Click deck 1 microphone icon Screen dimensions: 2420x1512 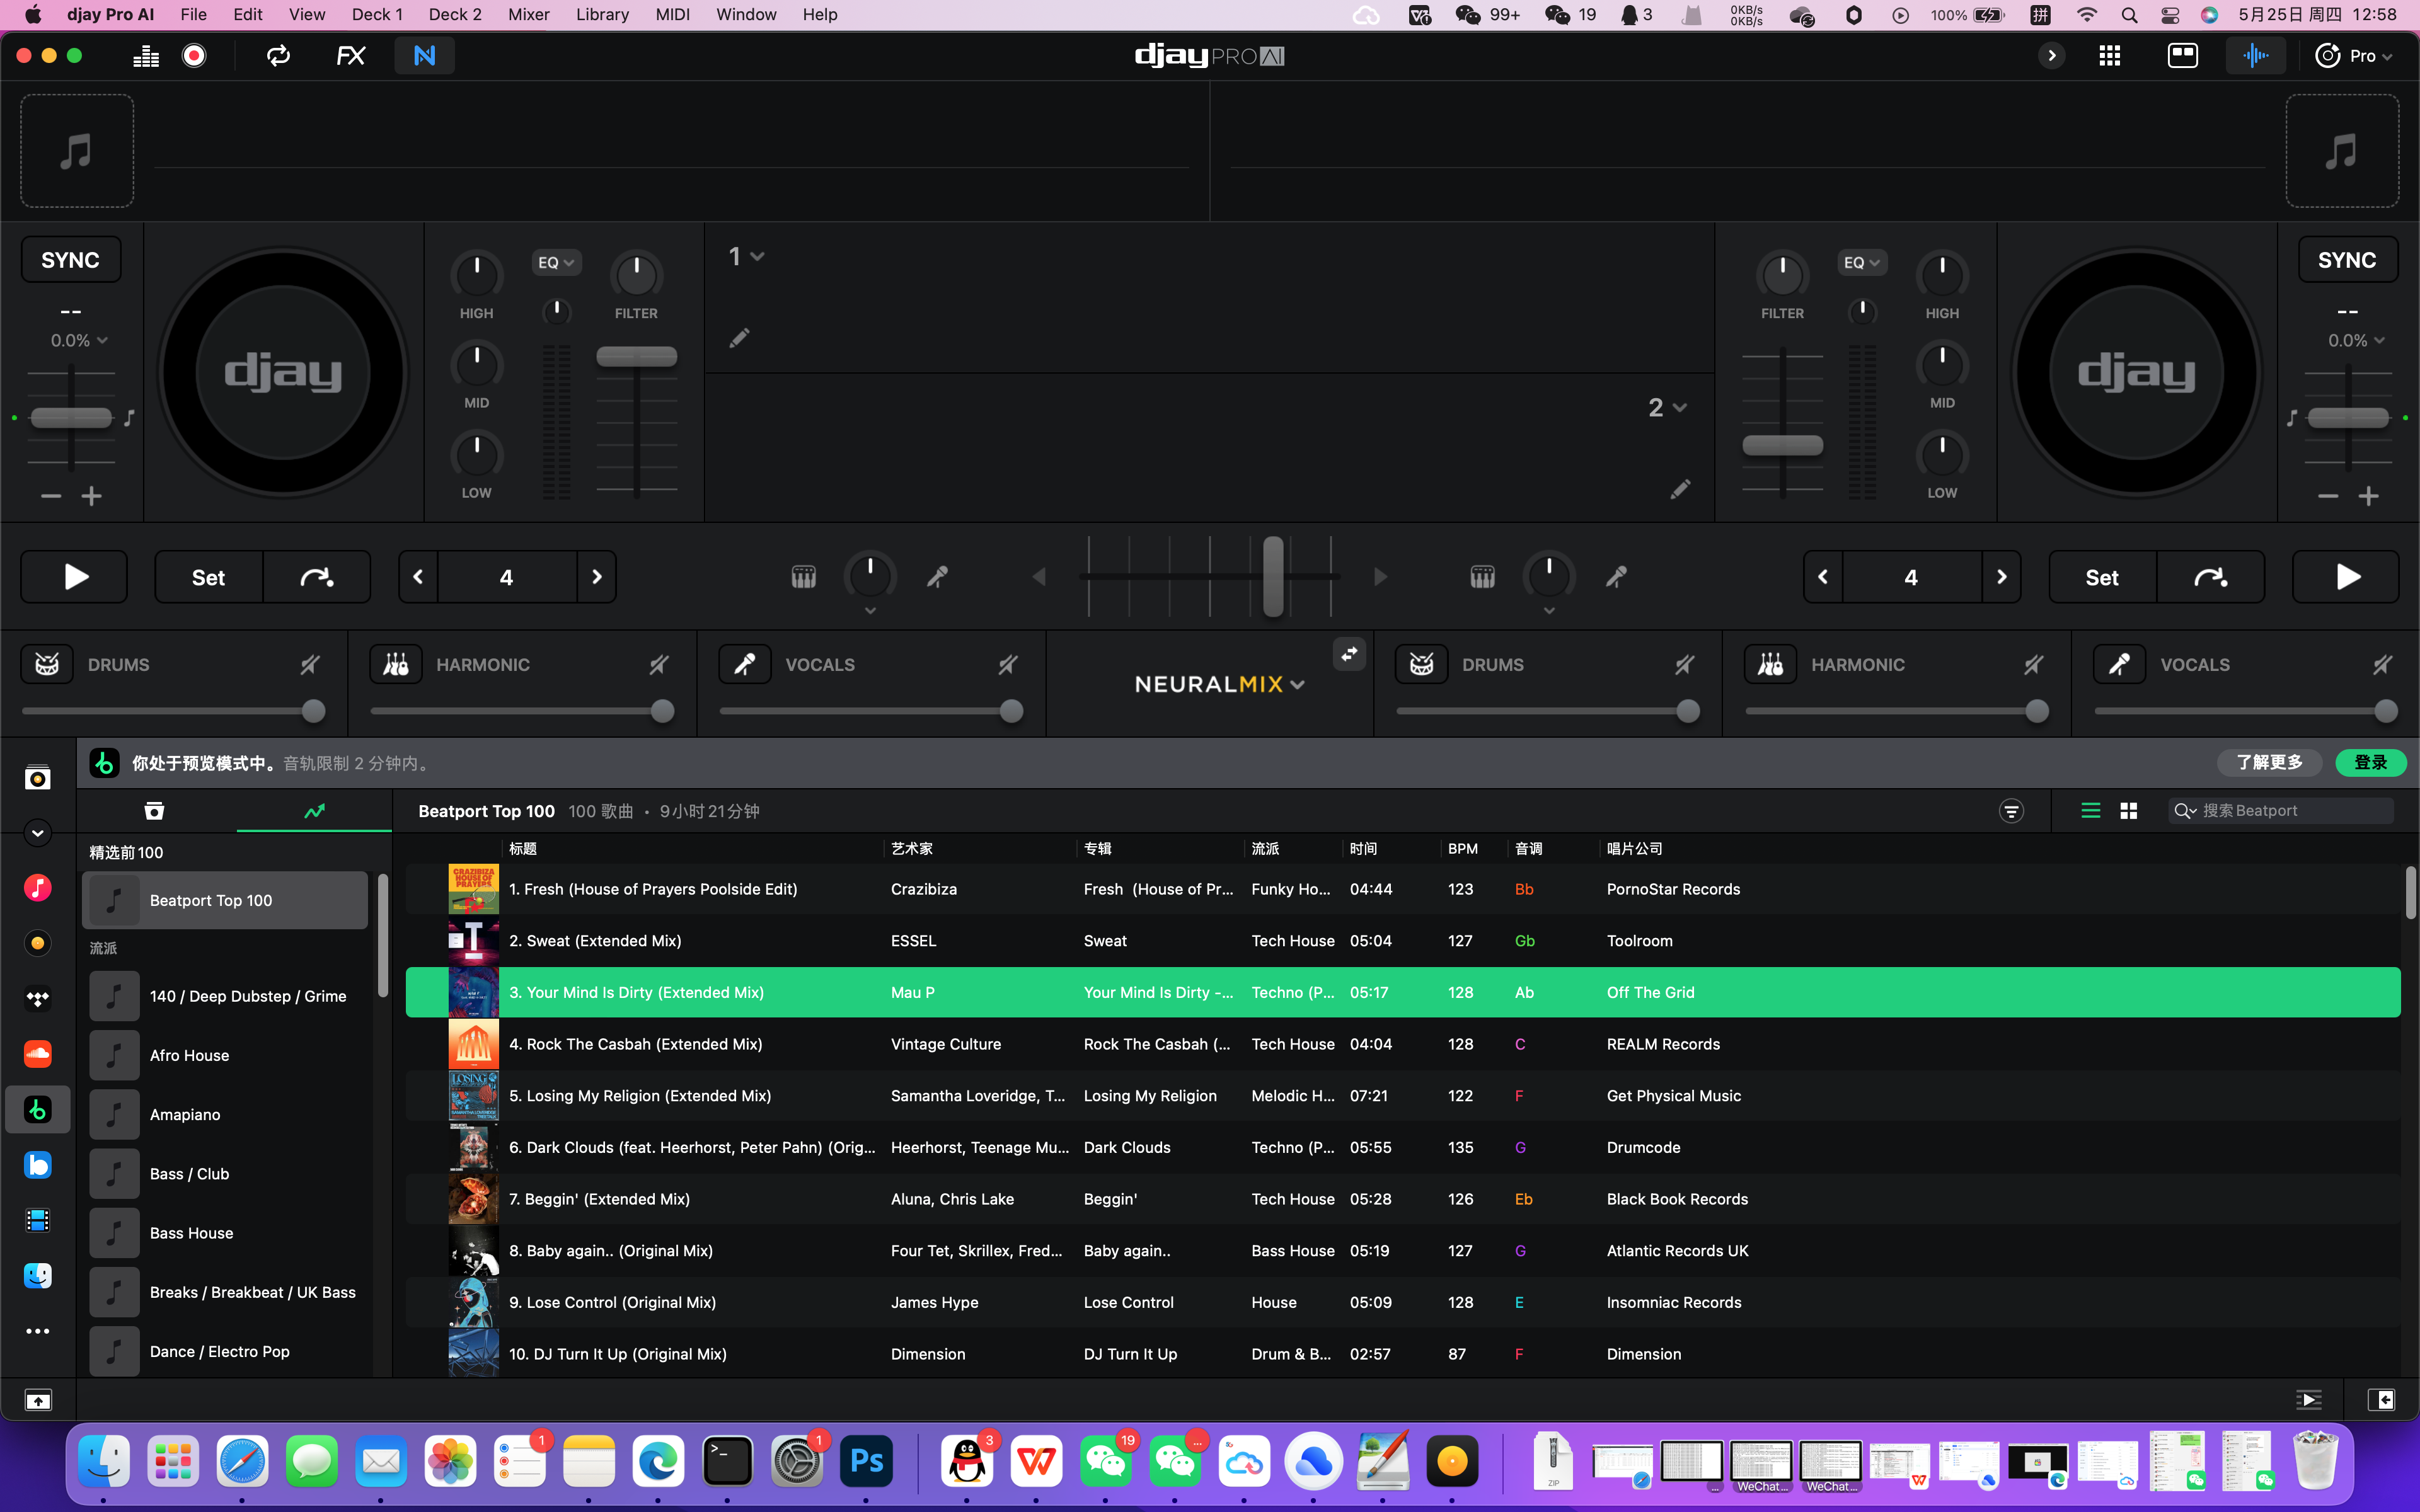tap(937, 577)
